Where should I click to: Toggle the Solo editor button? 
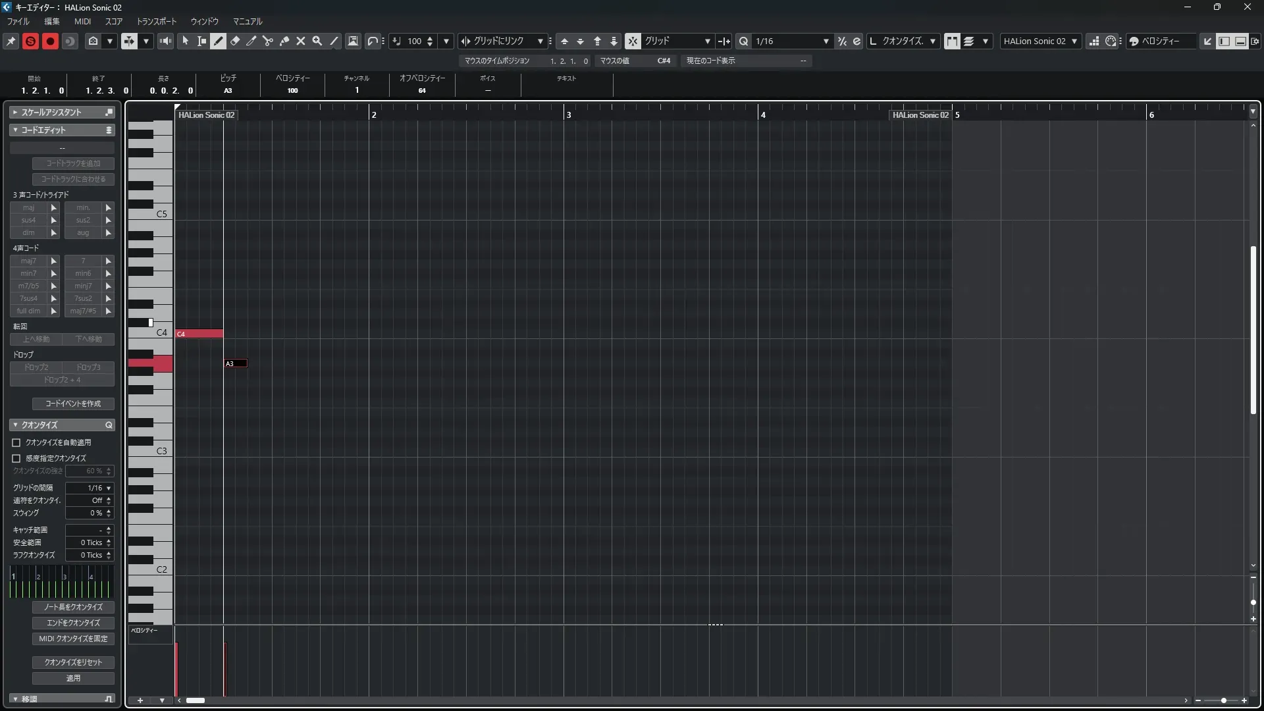[30, 41]
